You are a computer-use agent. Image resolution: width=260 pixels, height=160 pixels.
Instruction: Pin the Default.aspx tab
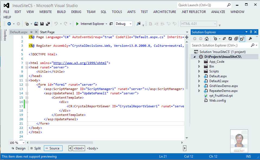tap(31, 32)
